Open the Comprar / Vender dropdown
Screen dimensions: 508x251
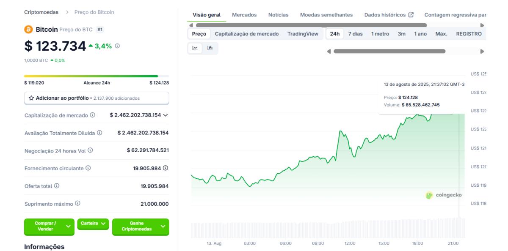click(x=48, y=226)
